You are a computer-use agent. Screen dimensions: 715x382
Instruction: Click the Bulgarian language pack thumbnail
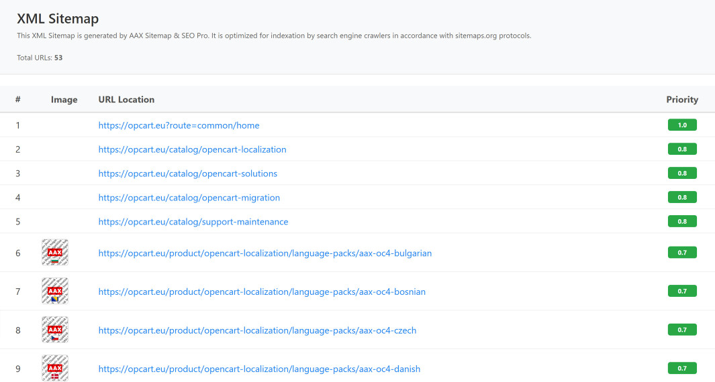pyautogui.click(x=55, y=253)
